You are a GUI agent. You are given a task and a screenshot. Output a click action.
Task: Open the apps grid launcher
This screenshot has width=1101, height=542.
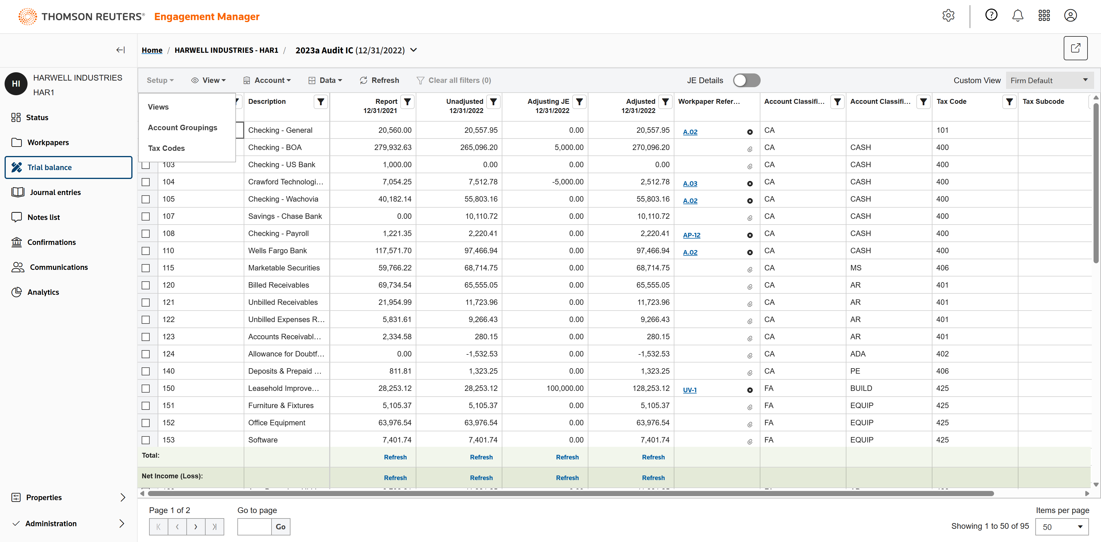[1044, 16]
